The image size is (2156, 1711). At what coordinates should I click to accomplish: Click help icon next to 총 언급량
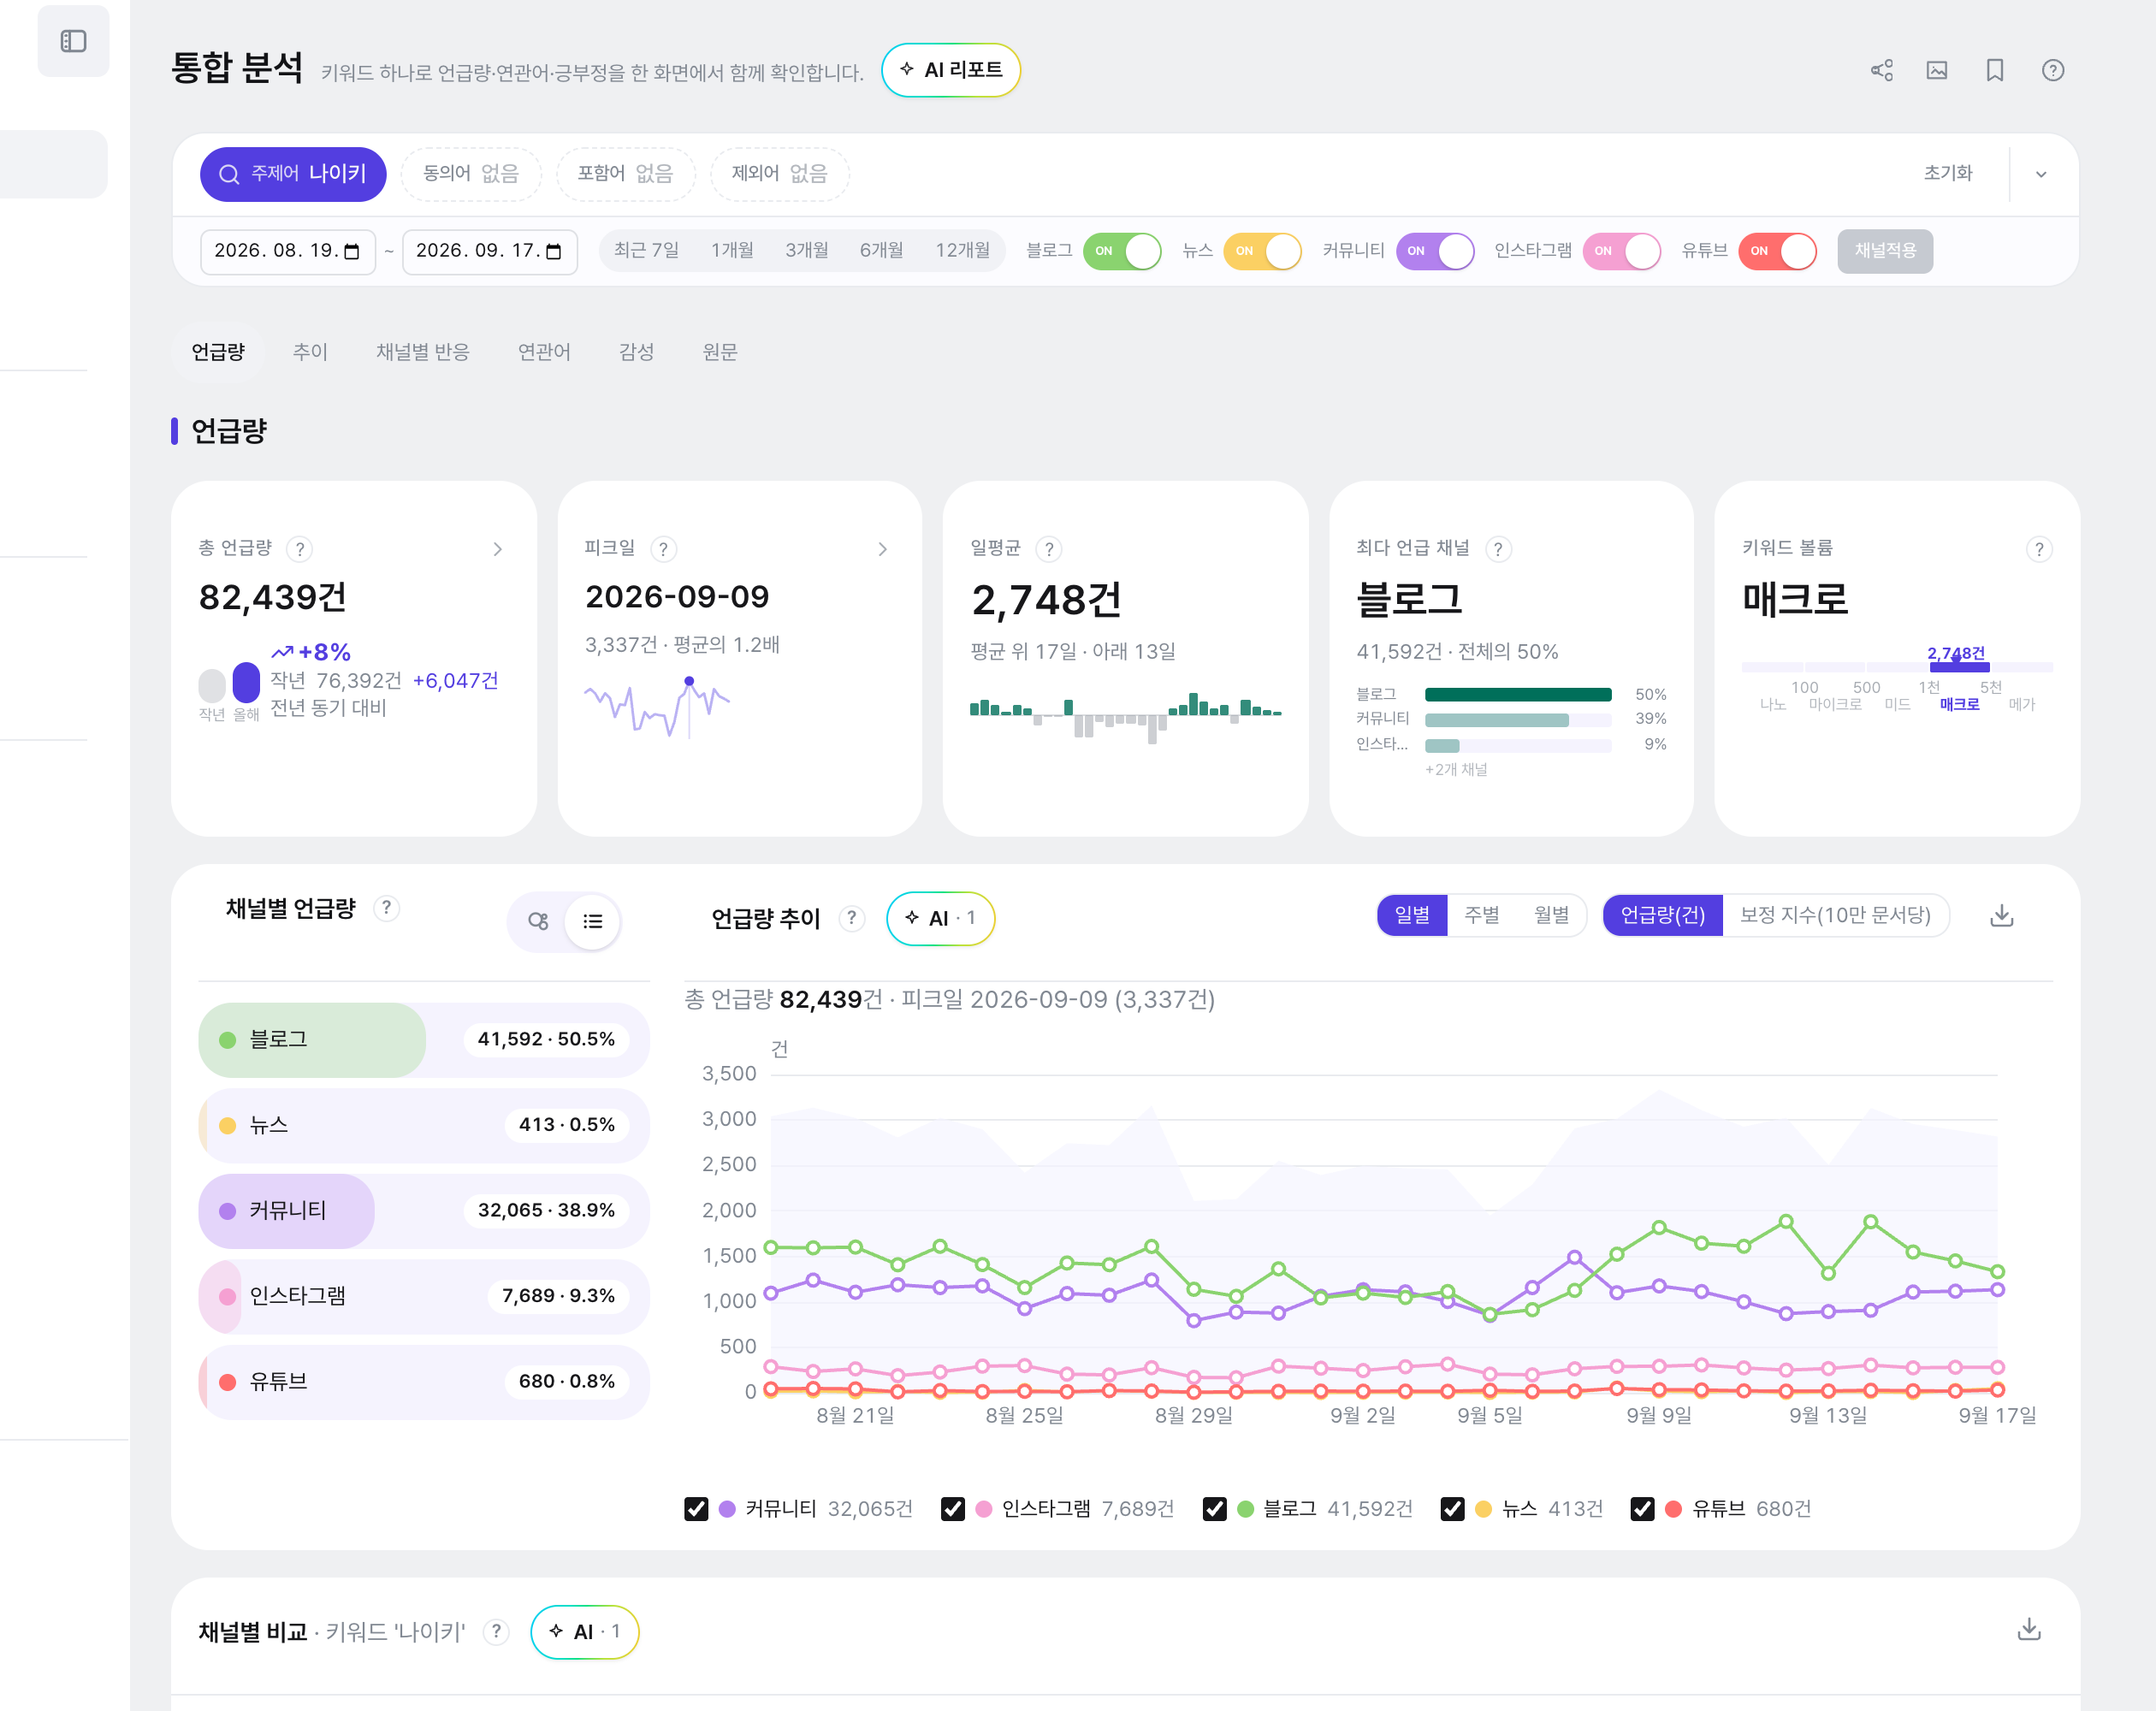click(299, 549)
